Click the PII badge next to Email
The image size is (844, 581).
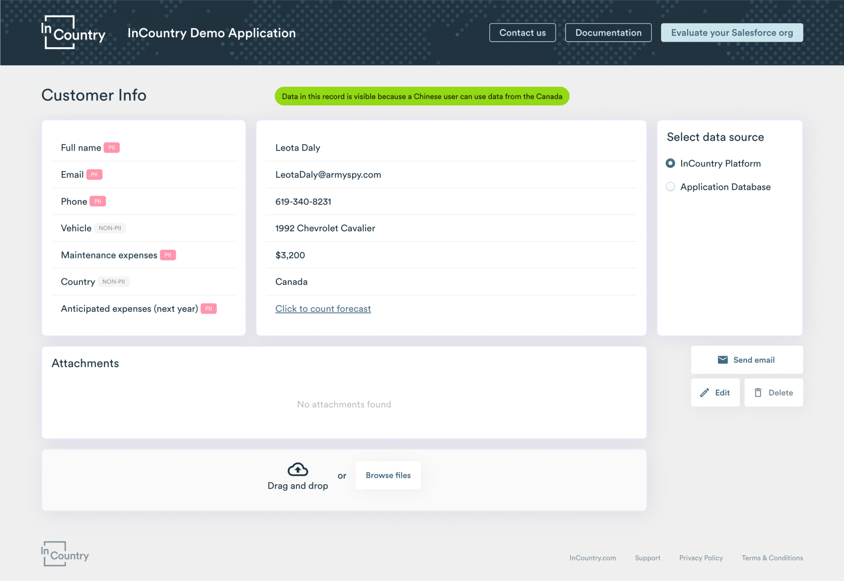pos(95,174)
